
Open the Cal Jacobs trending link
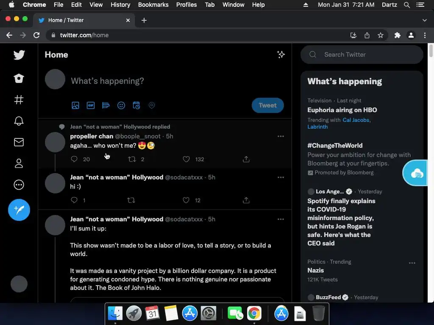point(356,120)
